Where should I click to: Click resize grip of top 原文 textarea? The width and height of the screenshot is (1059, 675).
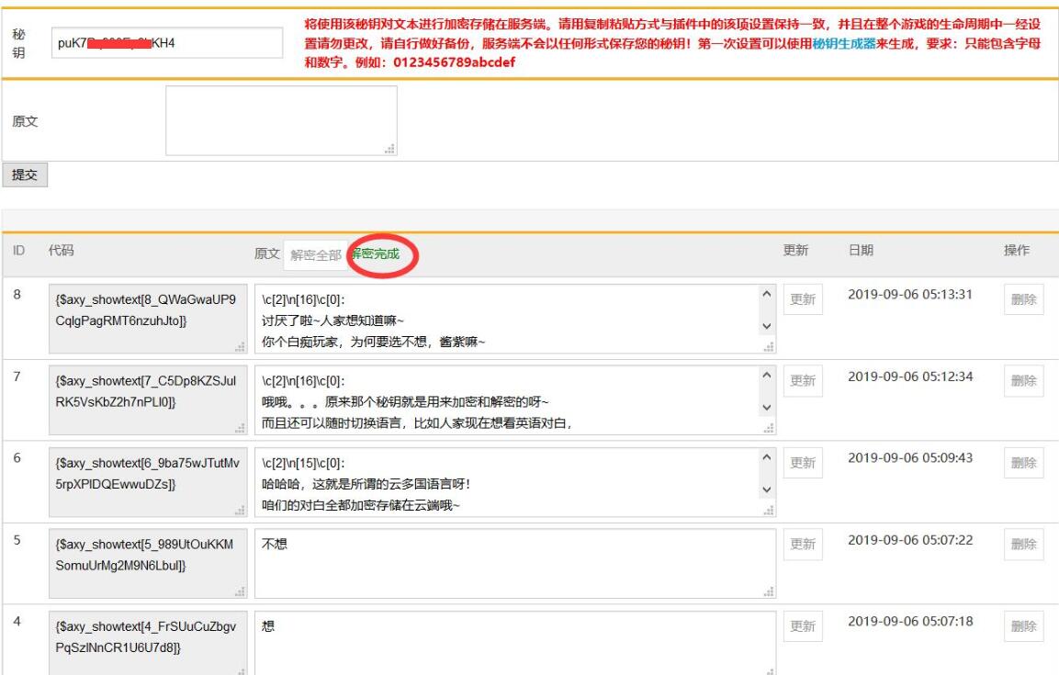(389, 149)
